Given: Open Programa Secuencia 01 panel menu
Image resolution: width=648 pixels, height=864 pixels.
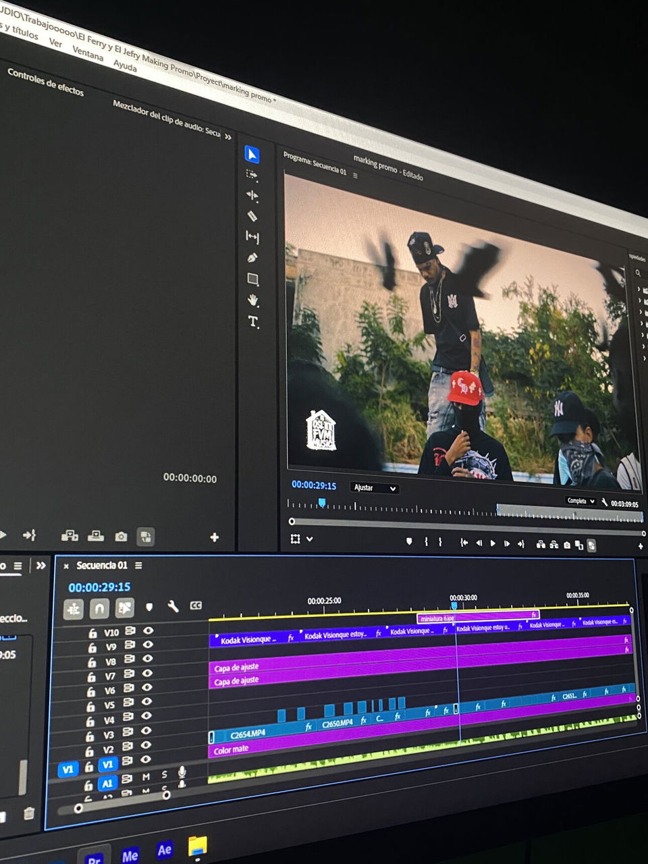Looking at the screenshot, I should tap(356, 175).
